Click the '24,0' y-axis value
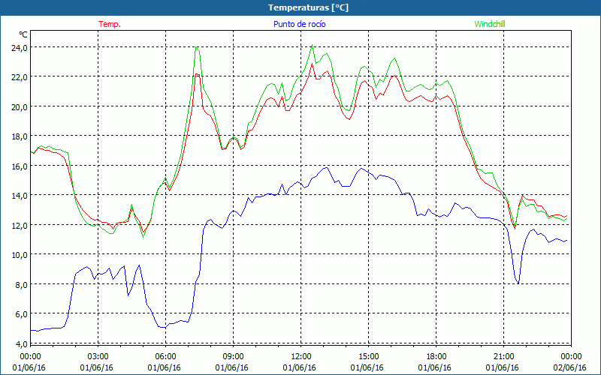 pos(20,48)
